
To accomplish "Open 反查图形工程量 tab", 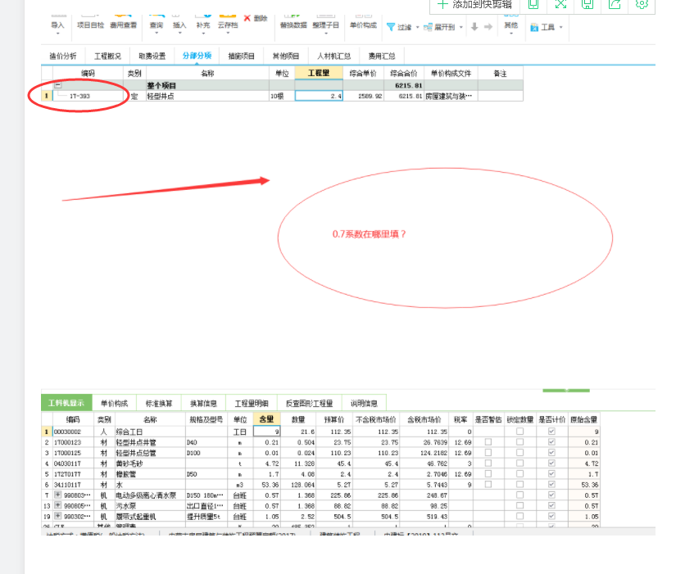I will pos(309,404).
